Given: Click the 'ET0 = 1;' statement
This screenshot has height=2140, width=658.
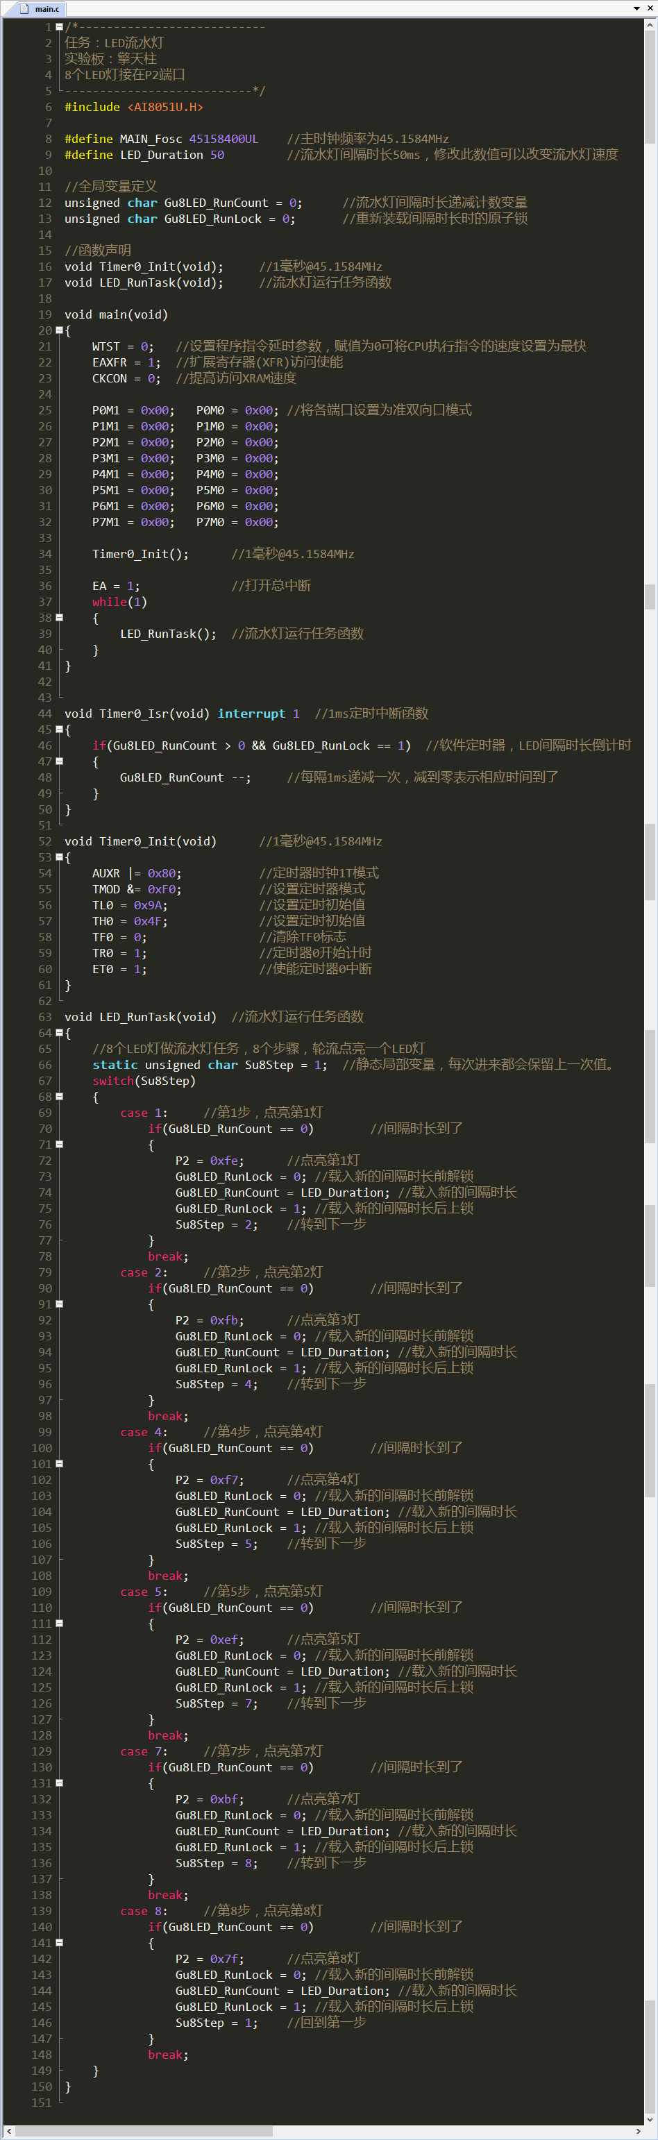Looking at the screenshot, I should (x=119, y=968).
